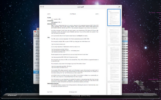Select the AirDrop parachute icon in Finder sidebar
161x100 pixels.
(x=37, y=44)
